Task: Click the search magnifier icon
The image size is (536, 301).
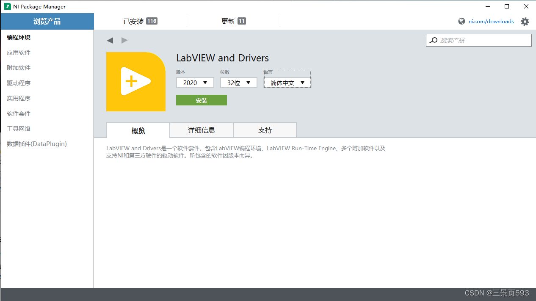Action: [x=433, y=40]
